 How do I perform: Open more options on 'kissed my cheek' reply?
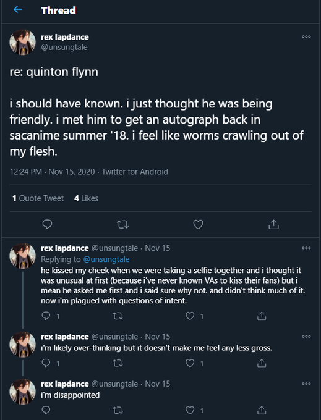[306, 248]
